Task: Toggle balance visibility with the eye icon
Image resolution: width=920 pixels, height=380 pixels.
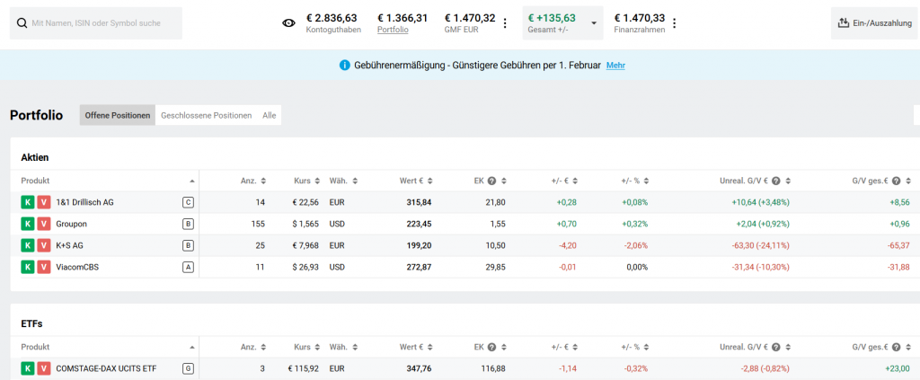Action: click(288, 23)
